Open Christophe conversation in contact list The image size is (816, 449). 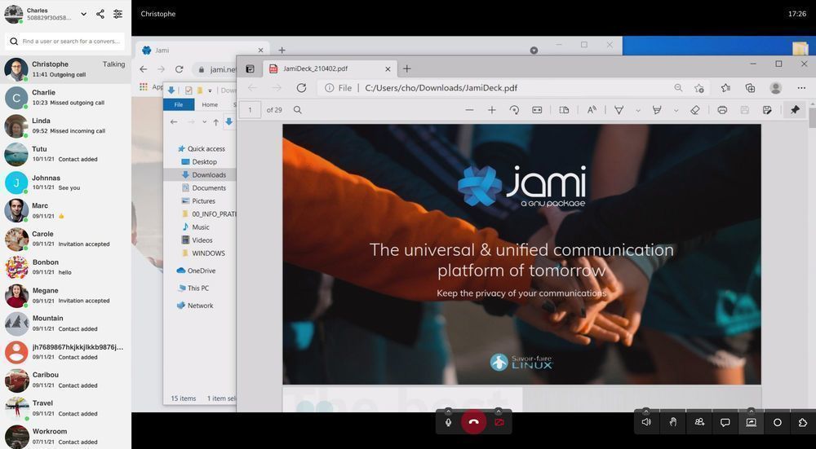[65, 69]
